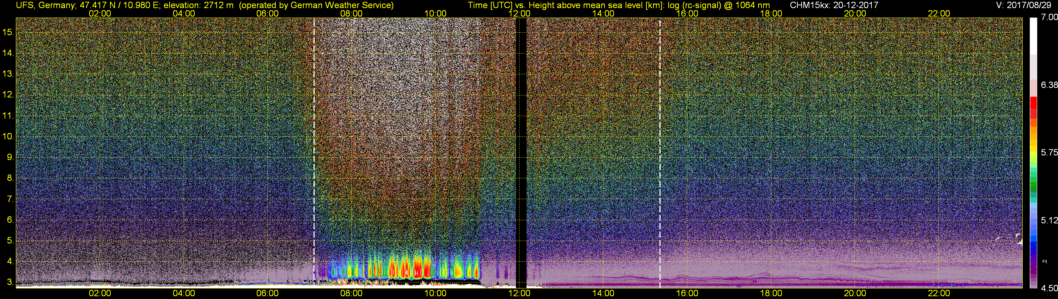1058x299 pixels.
Task: Click the '20:00' label on bottom time axis
Action: click(x=855, y=293)
